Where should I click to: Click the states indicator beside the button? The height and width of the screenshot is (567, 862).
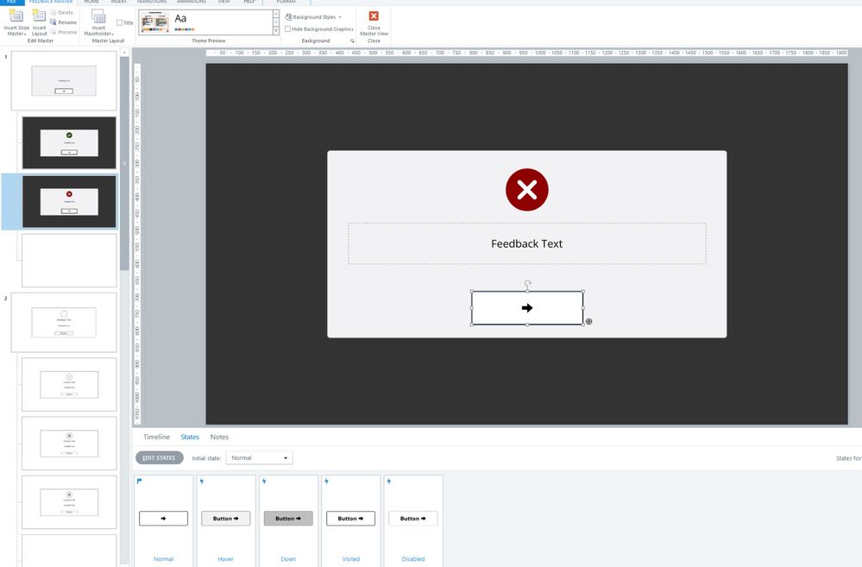(x=588, y=322)
